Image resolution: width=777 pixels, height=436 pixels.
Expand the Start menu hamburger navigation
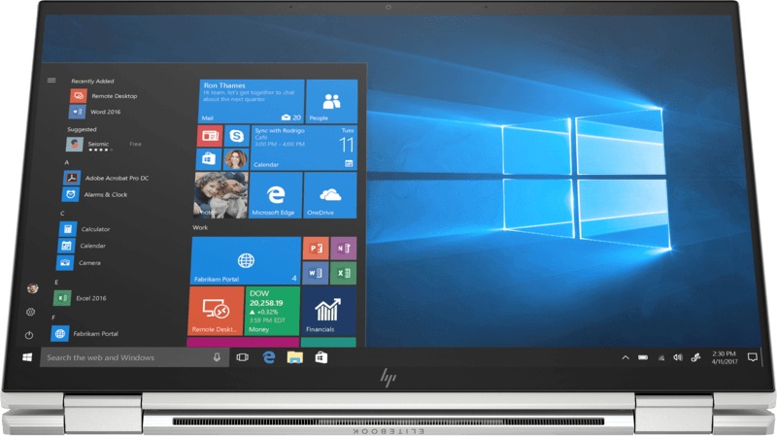(51, 81)
